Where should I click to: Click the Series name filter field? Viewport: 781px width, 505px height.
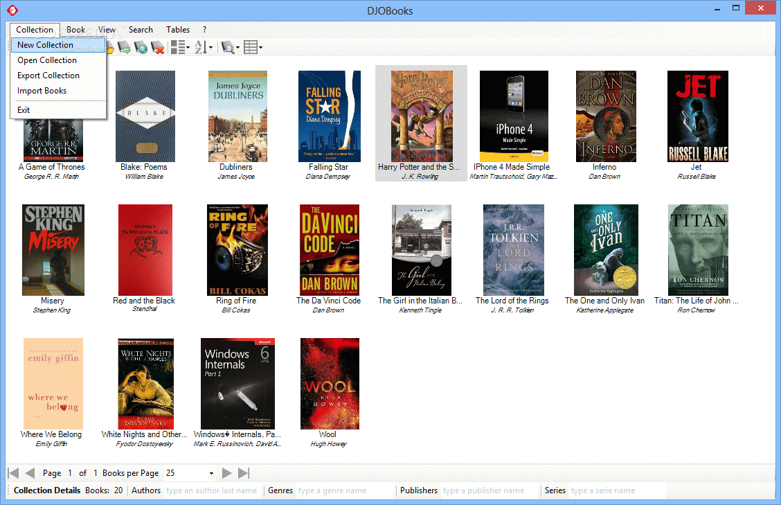pos(618,490)
